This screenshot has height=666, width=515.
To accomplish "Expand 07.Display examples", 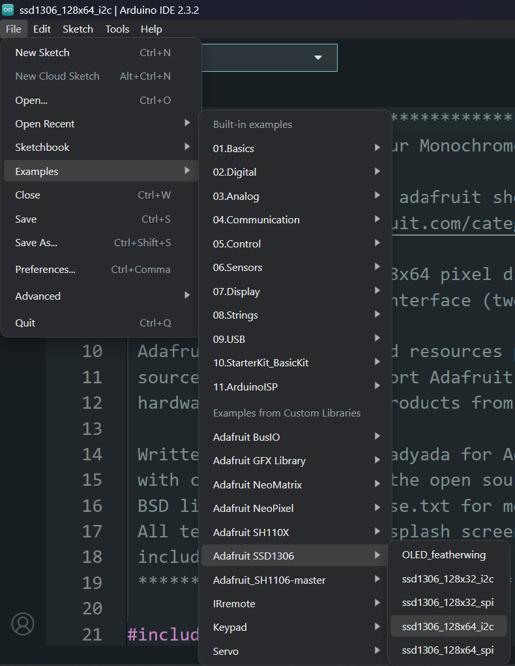I will [x=295, y=291].
